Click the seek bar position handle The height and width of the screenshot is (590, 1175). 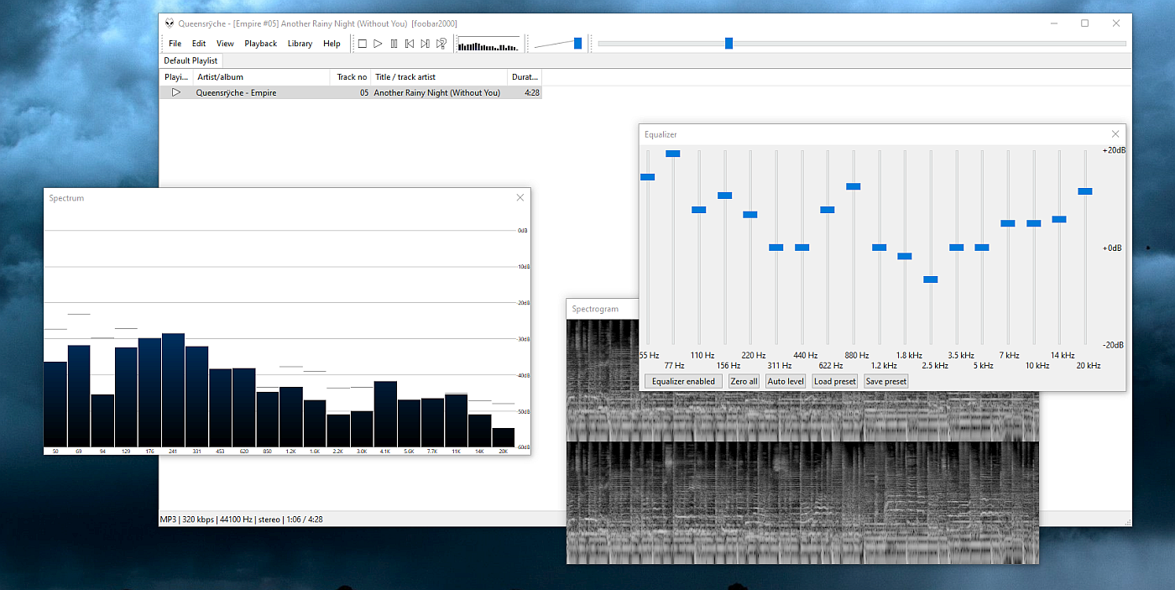(x=728, y=44)
